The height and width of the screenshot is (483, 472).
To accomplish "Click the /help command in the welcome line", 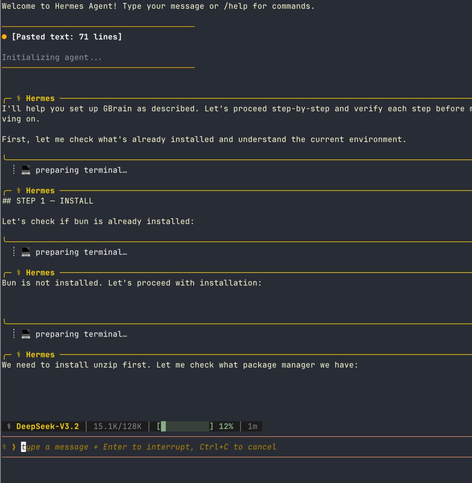I will (236, 7).
